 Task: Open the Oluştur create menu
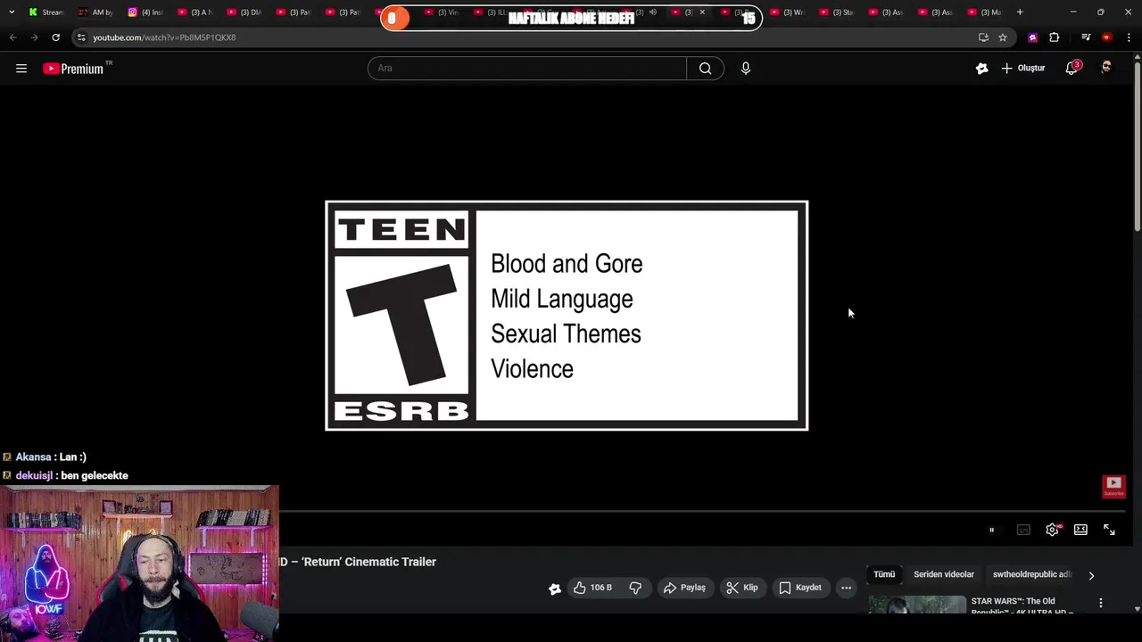(1023, 69)
